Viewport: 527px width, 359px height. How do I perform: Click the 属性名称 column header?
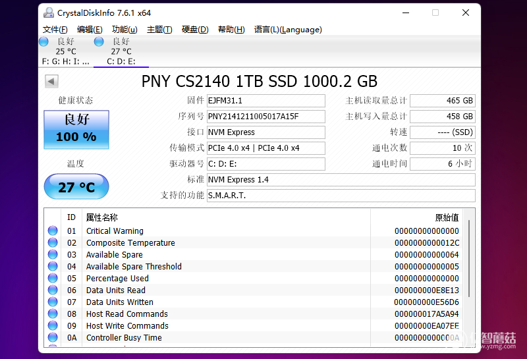(102, 217)
